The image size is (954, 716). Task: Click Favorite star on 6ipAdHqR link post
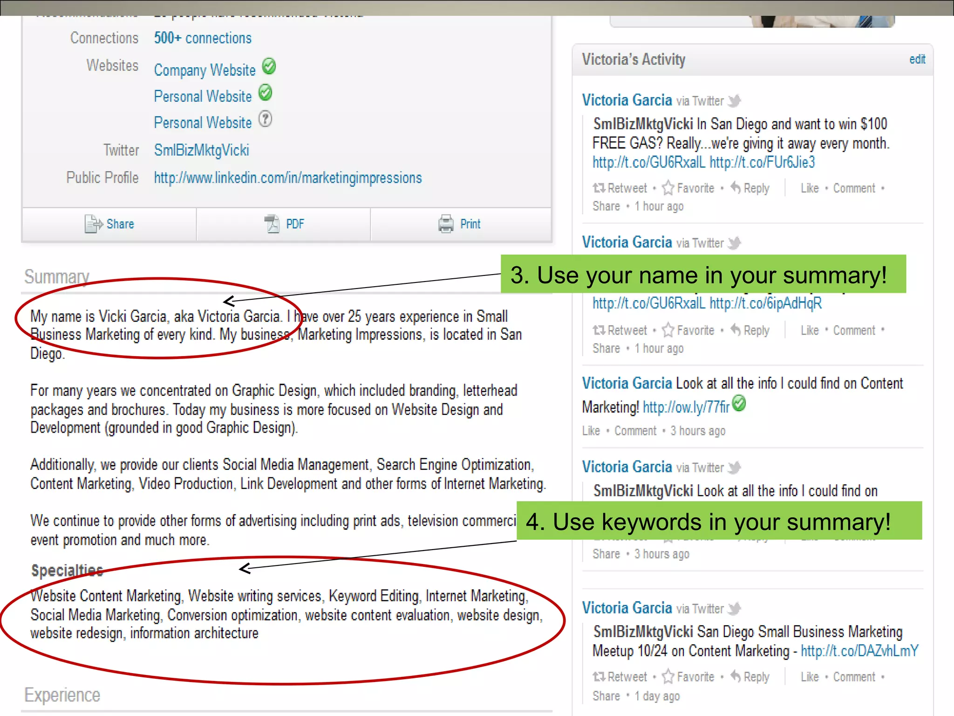[668, 330]
